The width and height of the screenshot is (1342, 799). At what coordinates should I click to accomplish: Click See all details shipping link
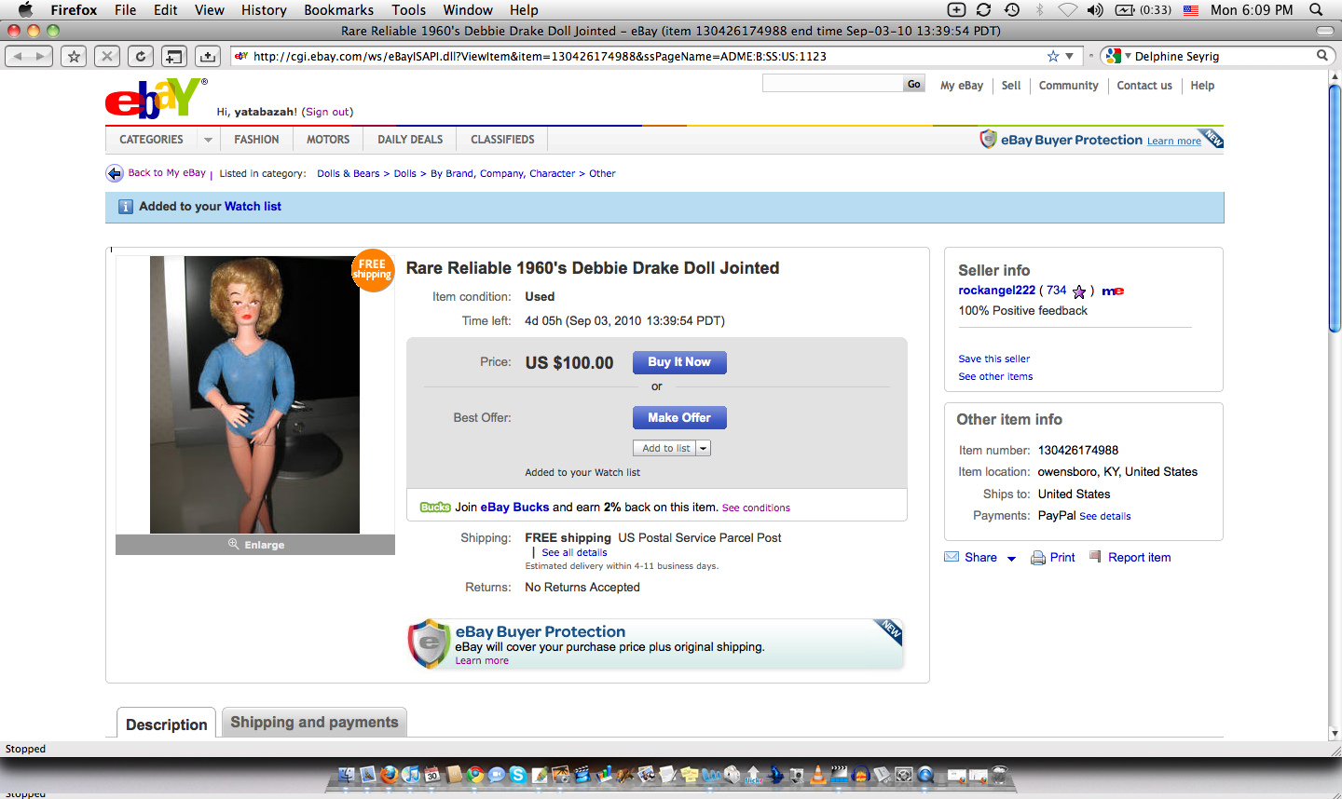tap(574, 552)
